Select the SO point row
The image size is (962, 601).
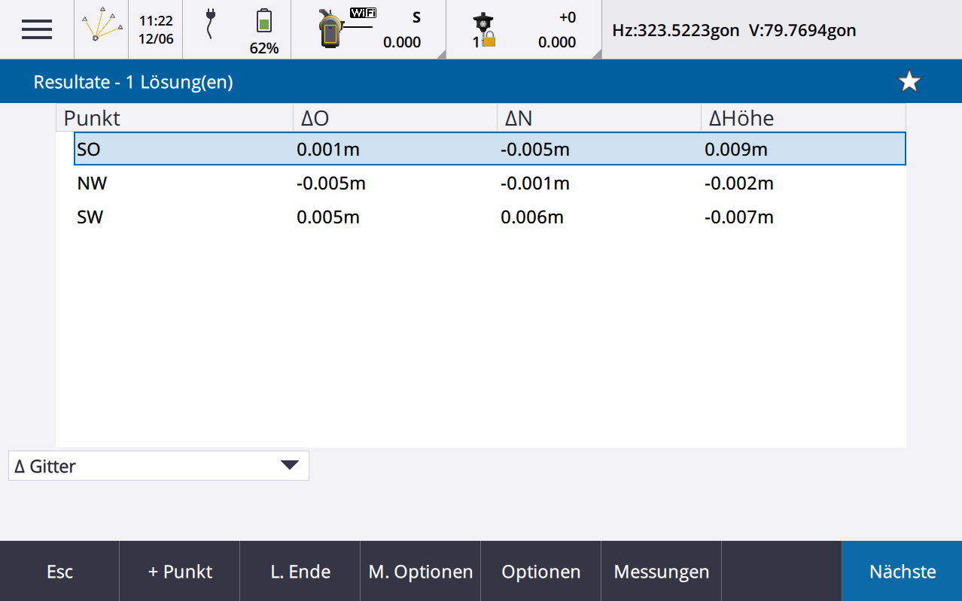[x=489, y=149]
